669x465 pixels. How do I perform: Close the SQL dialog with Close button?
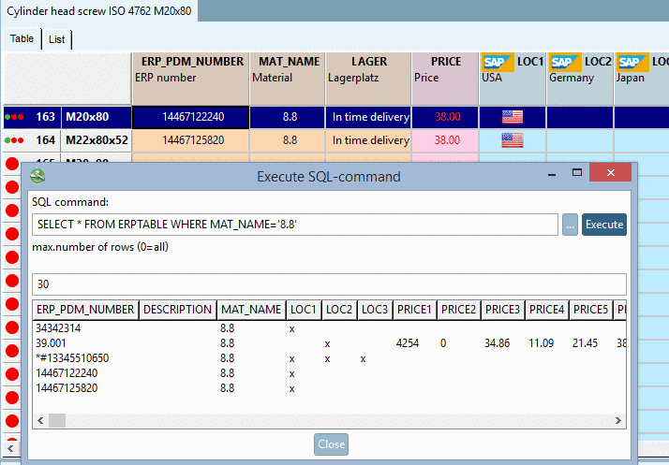(331, 444)
